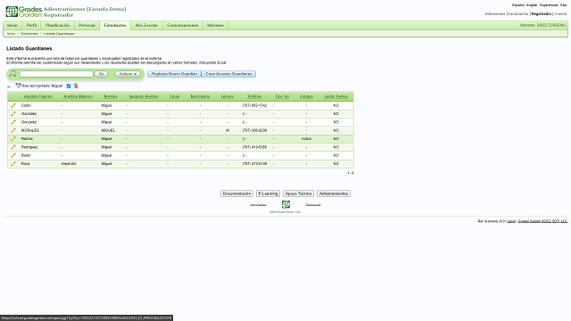The height and width of the screenshot is (321, 571).
Task: Open the search magnifier column selector
Action: click(12, 74)
